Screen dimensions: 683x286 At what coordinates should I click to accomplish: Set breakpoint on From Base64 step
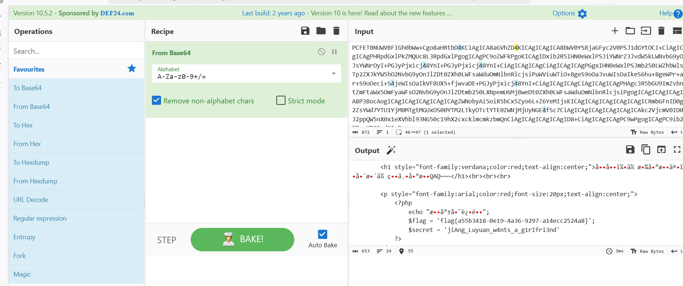(334, 52)
